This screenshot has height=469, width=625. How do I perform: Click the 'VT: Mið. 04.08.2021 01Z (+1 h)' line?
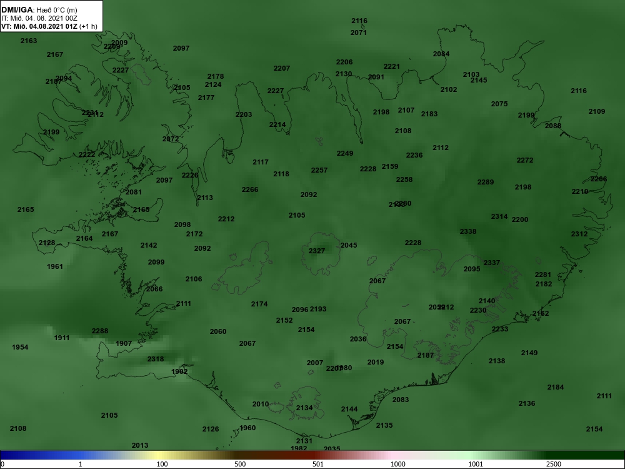coord(49,26)
